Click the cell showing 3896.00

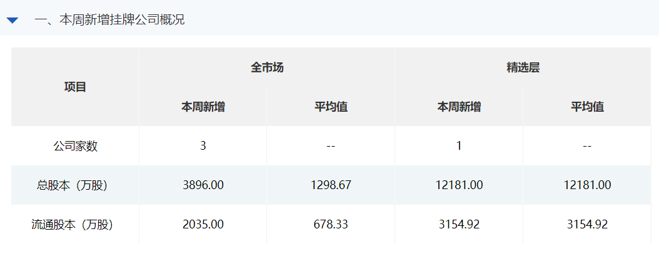pos(203,185)
